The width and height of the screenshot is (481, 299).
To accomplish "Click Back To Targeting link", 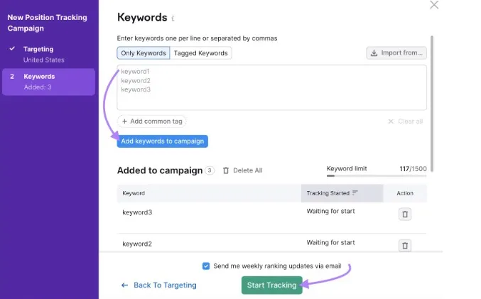I will coord(158,286).
